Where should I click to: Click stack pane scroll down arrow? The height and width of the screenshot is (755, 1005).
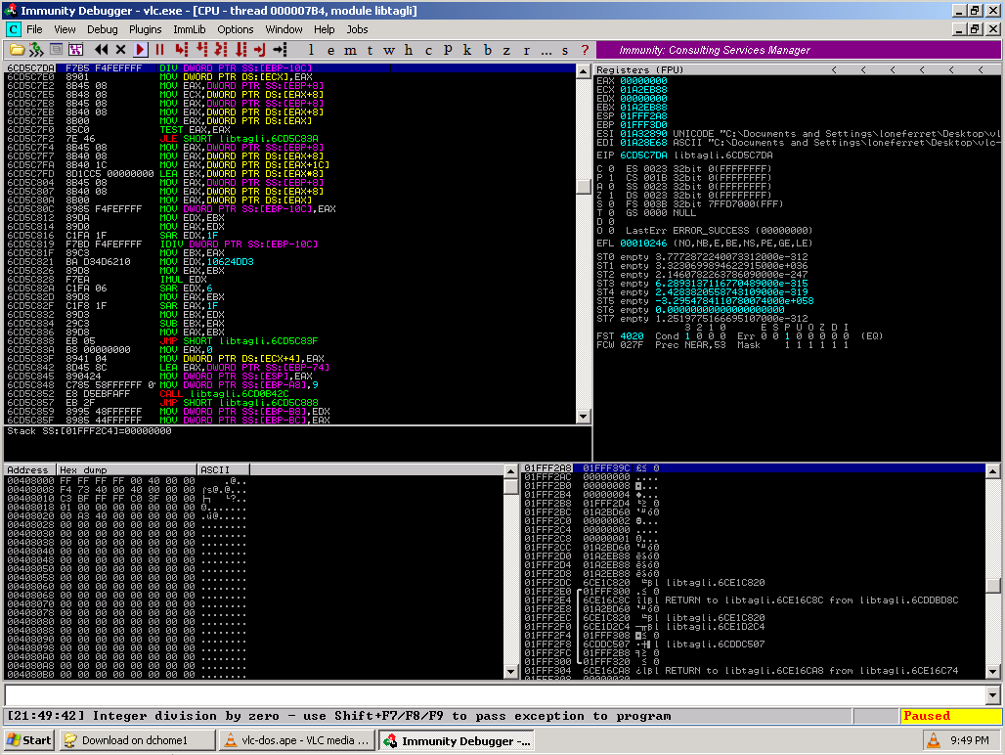point(993,672)
